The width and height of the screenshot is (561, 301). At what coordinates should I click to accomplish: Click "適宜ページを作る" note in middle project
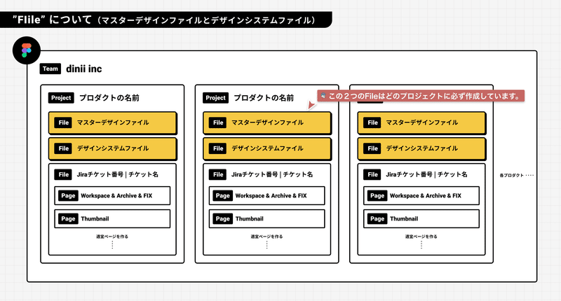pyautogui.click(x=266, y=237)
